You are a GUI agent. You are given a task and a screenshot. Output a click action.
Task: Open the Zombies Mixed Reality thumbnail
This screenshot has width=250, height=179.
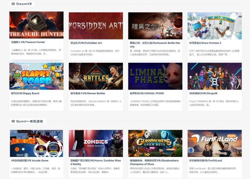tap(96, 143)
